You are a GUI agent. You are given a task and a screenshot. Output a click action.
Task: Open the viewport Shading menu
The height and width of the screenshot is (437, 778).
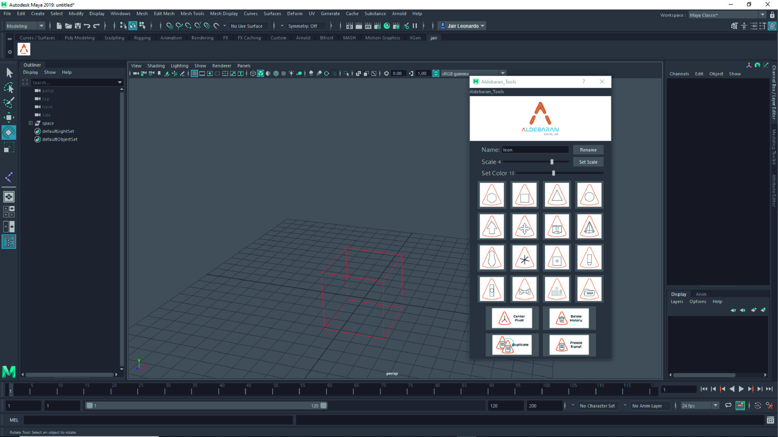point(156,66)
